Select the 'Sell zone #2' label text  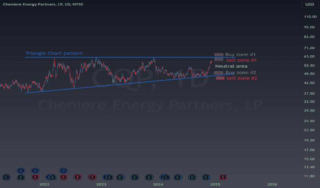pos(242,78)
